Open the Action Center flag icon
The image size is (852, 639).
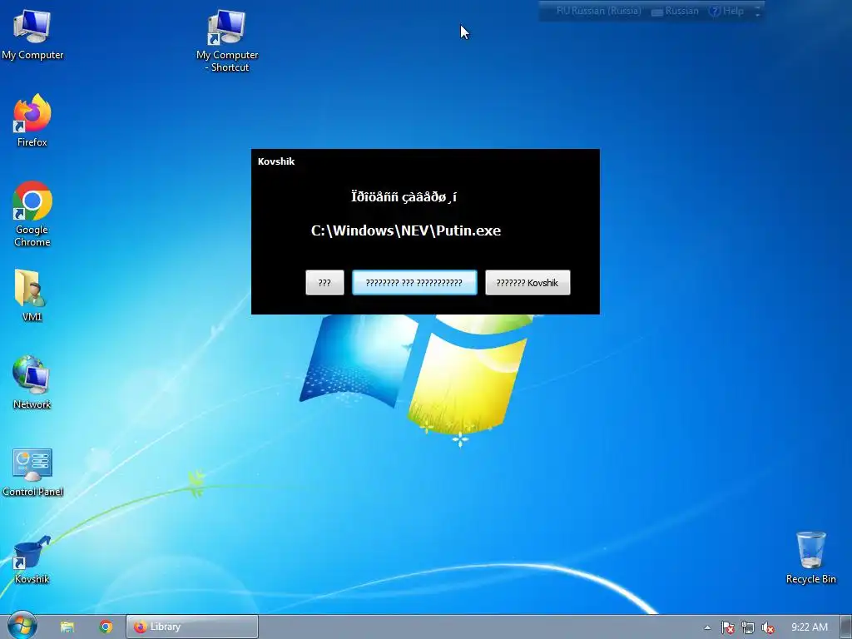[x=727, y=627]
